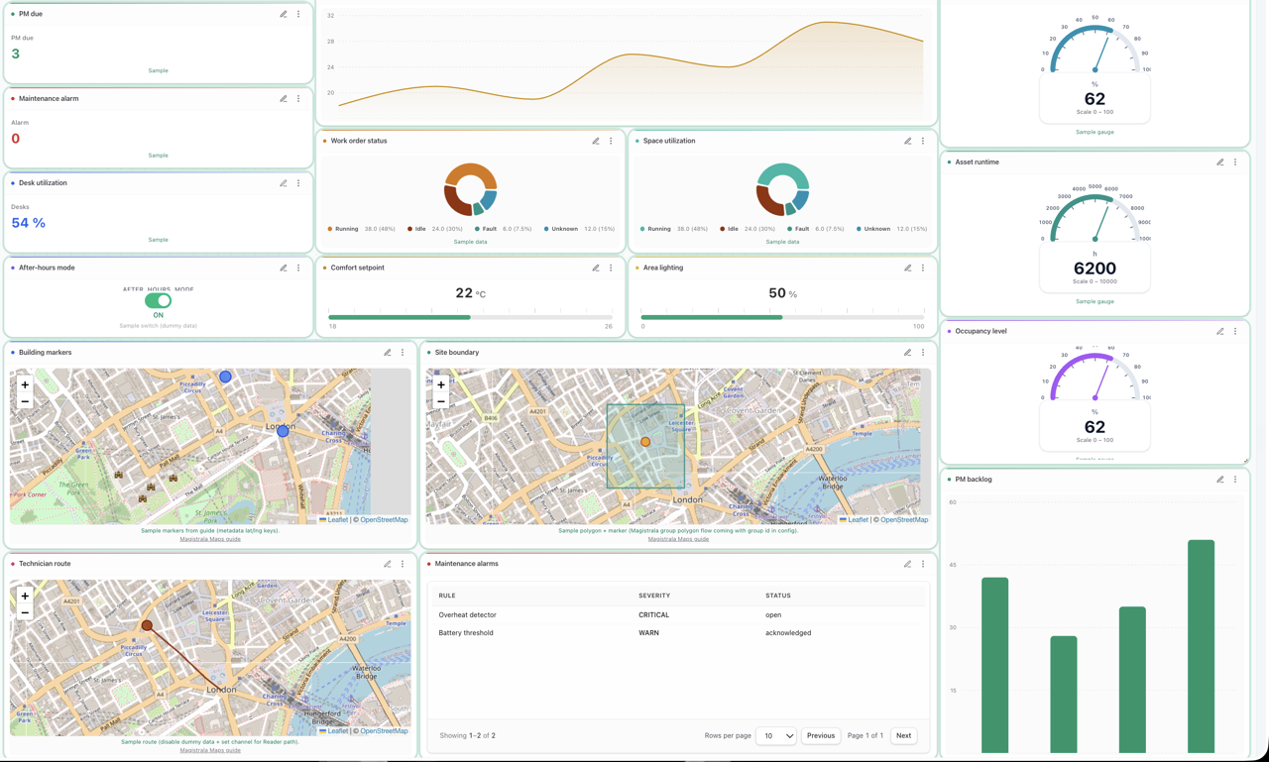Zoom in on Site boundary map
This screenshot has height=762, width=1269.
pyautogui.click(x=441, y=384)
